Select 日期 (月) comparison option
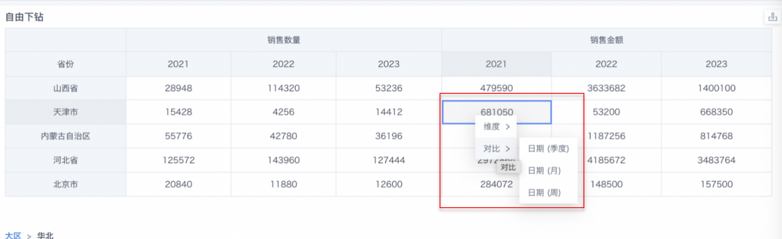 pos(544,170)
